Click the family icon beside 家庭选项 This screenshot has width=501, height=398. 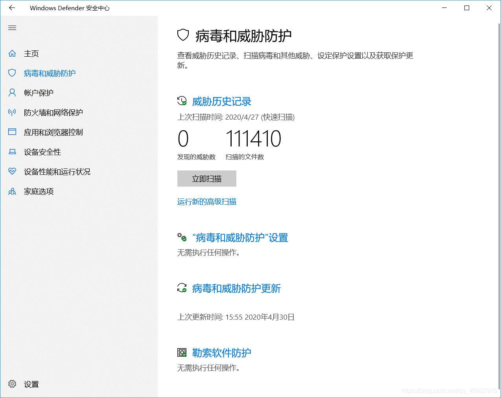pos(12,191)
